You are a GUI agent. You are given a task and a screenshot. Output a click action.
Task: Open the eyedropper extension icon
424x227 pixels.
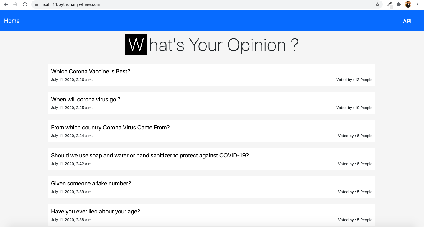[x=390, y=4]
